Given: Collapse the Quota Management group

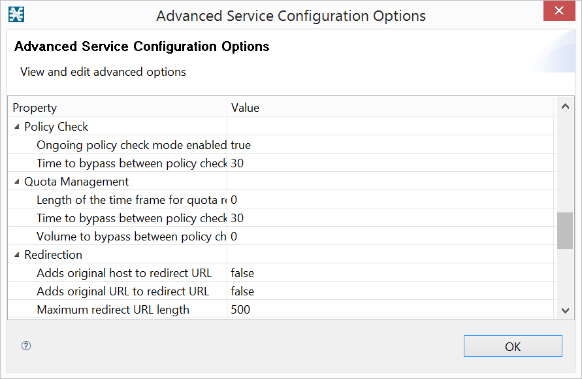Looking at the screenshot, I should coord(17,182).
